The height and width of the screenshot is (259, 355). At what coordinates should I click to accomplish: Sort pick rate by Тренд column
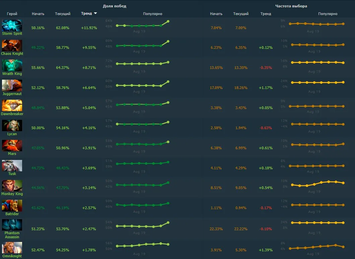pyautogui.click(x=266, y=14)
